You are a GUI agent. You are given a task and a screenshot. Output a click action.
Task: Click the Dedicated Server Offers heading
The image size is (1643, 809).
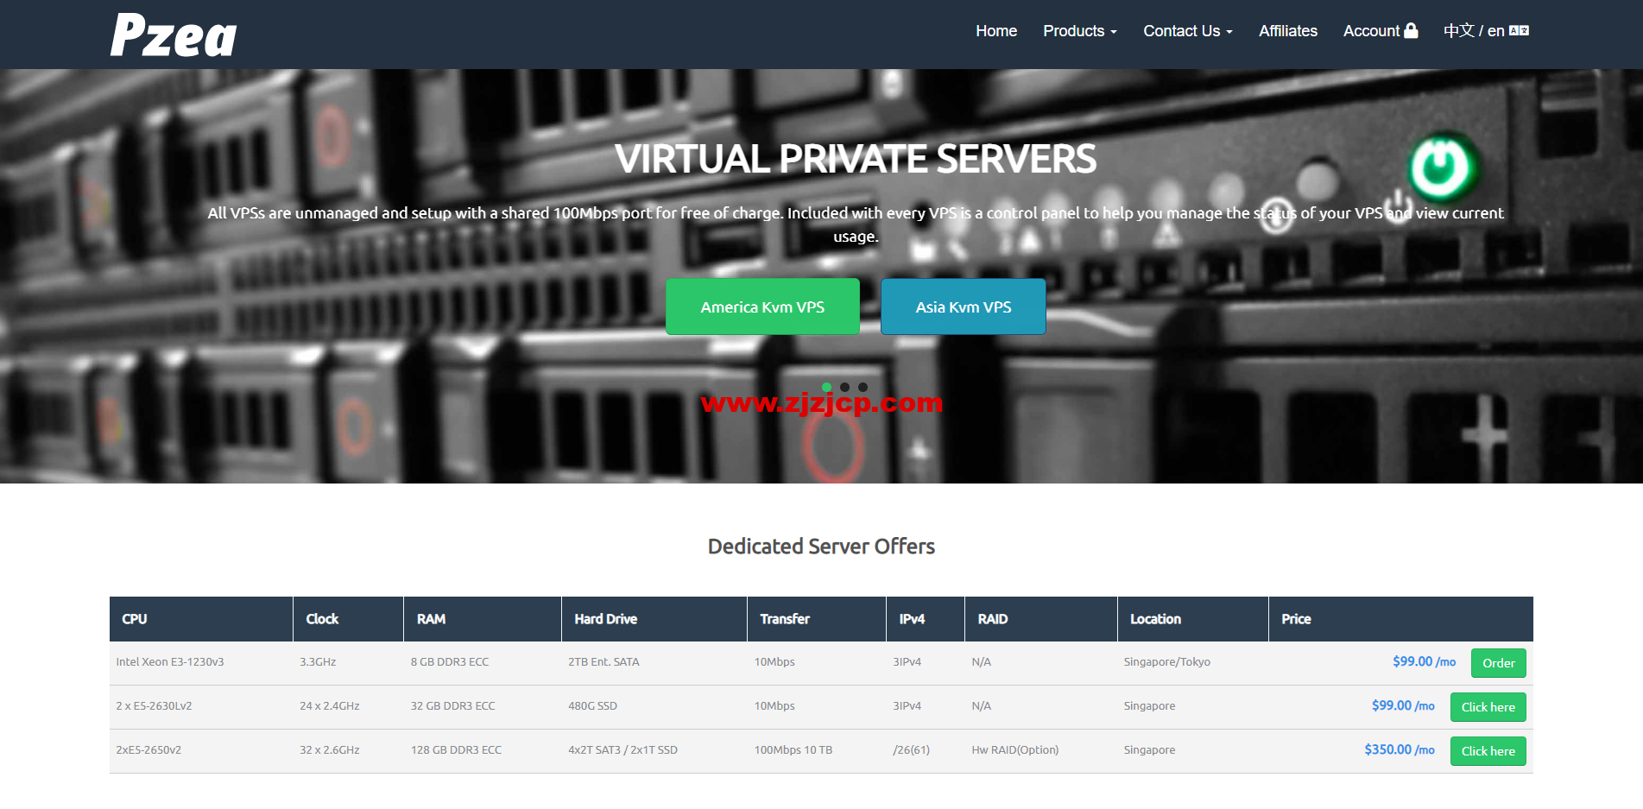coord(821,547)
